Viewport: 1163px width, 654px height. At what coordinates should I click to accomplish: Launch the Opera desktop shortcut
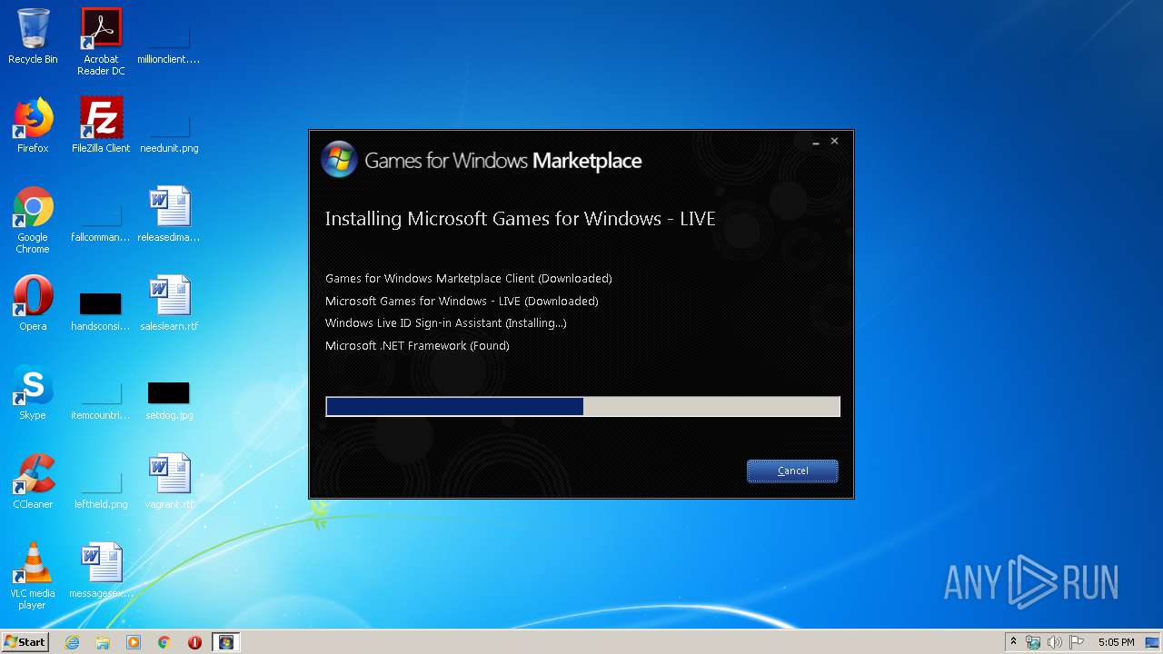pyautogui.click(x=33, y=303)
